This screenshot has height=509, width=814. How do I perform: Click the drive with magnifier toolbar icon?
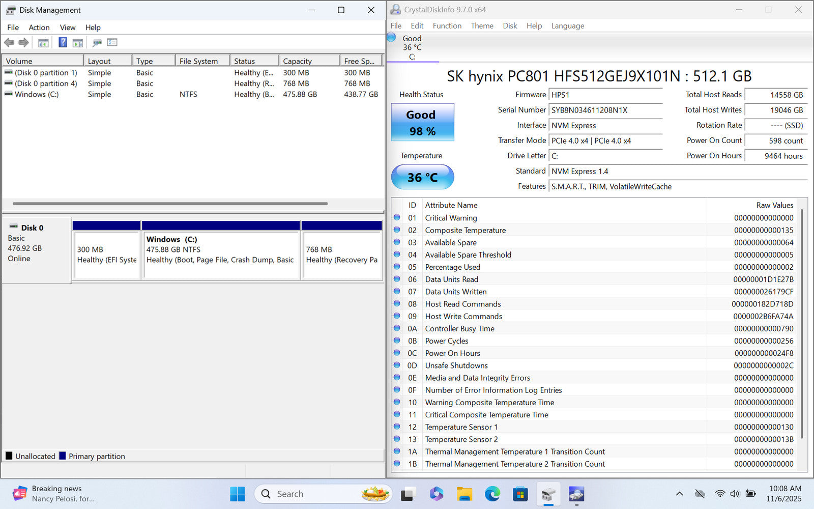pos(97,43)
